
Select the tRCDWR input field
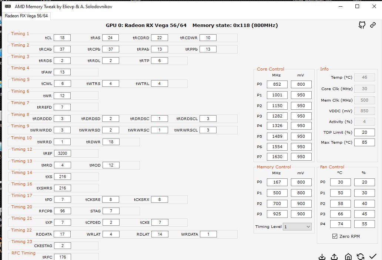[x=208, y=38]
